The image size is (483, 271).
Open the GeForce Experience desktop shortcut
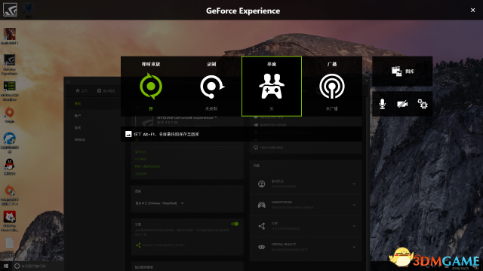pos(10,65)
